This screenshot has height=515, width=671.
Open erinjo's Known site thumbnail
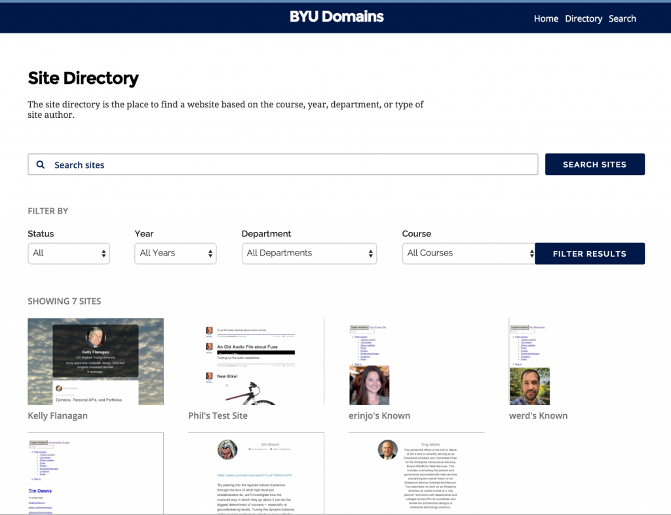tap(416, 362)
